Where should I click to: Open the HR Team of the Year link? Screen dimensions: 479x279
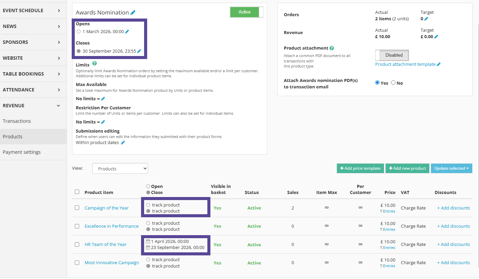(106, 244)
